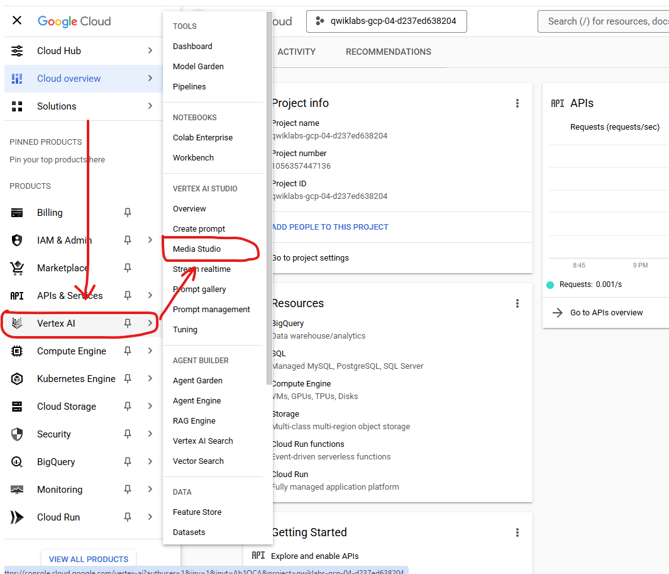Open the Getting Started three-dot menu
Screen dimensions: 669x574
click(517, 532)
